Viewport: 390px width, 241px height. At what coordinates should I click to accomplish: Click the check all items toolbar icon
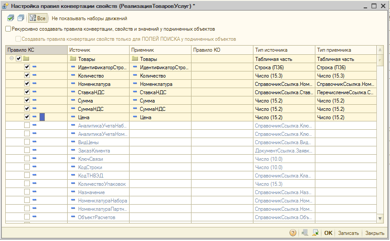(x=11, y=18)
